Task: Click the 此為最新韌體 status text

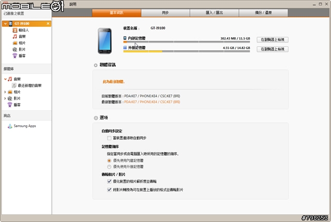Action: point(114,82)
